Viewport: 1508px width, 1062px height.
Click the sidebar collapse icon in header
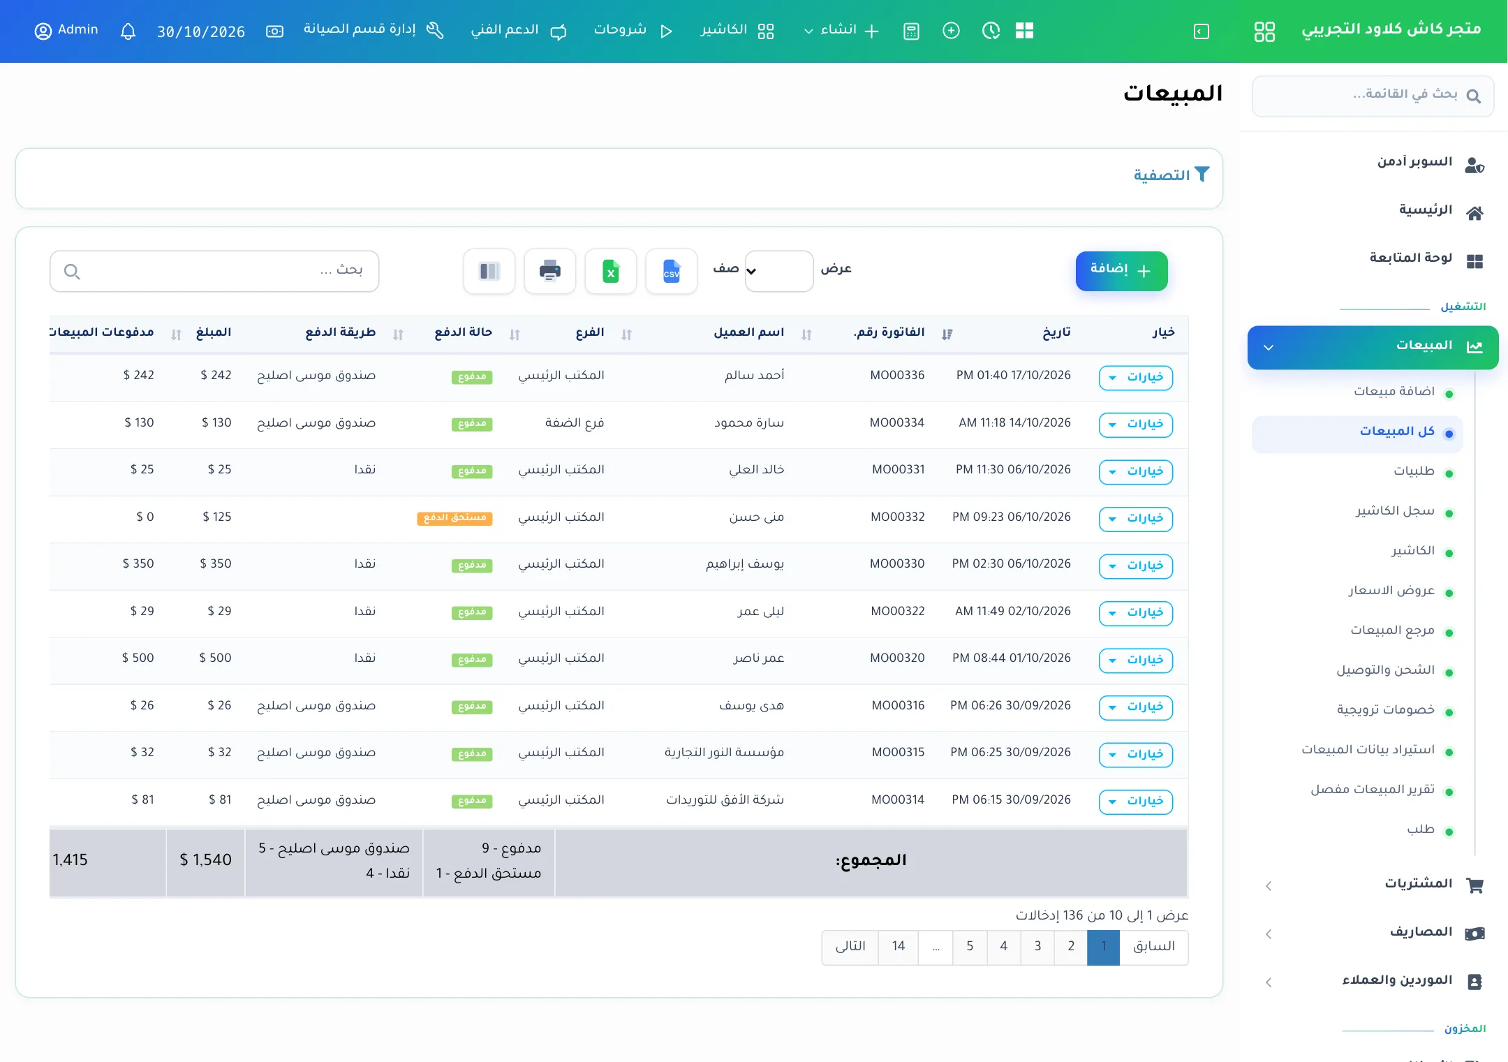click(x=1201, y=31)
